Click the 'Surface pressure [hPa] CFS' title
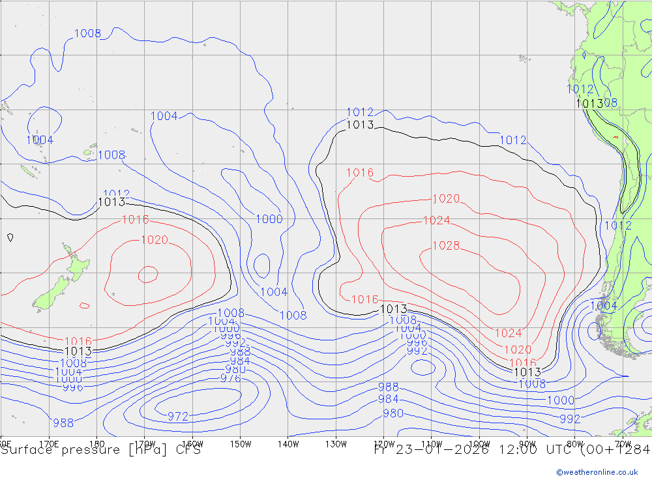Image resolution: width=652 pixels, height=478 pixels. click(100, 450)
